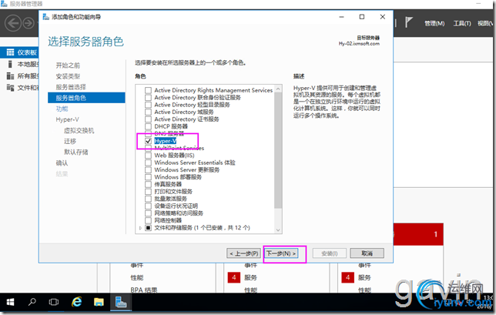Go to 默认存储 wizard step
496x315 pixels.
(x=76, y=152)
